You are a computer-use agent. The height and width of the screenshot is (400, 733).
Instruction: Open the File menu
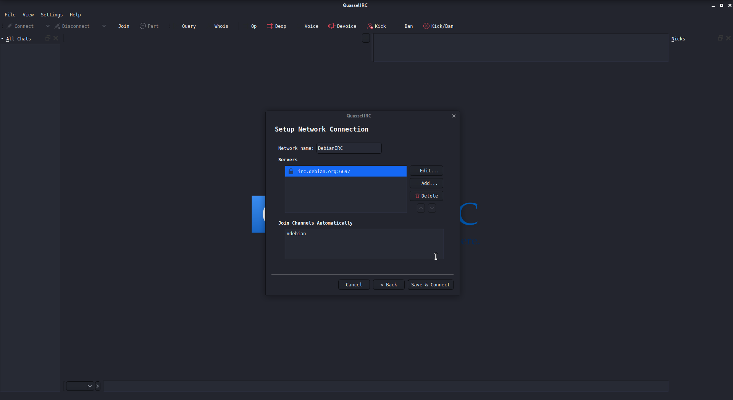[x=10, y=15]
